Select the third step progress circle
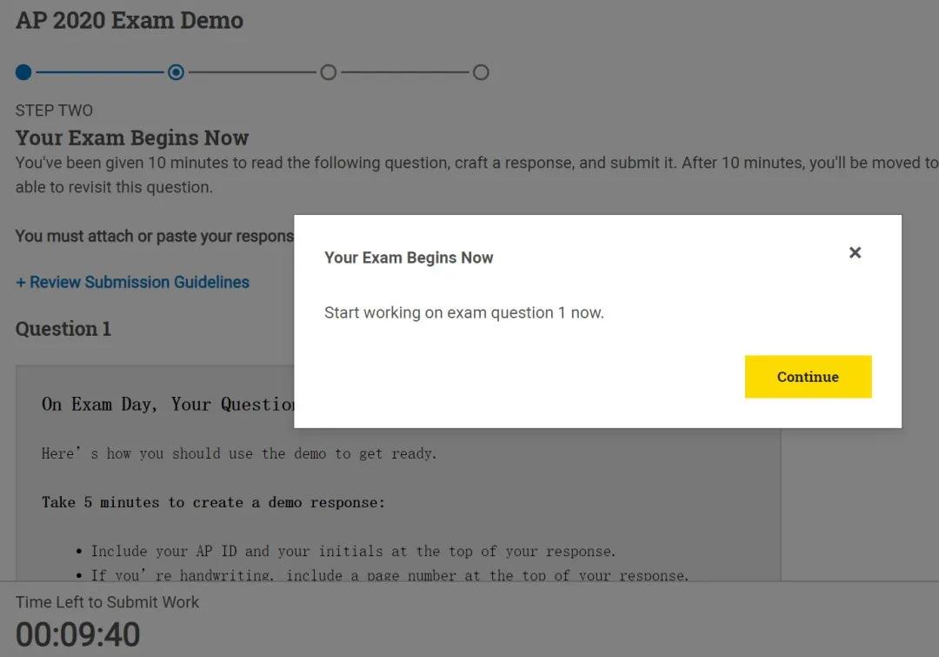939x657 pixels. click(x=328, y=72)
